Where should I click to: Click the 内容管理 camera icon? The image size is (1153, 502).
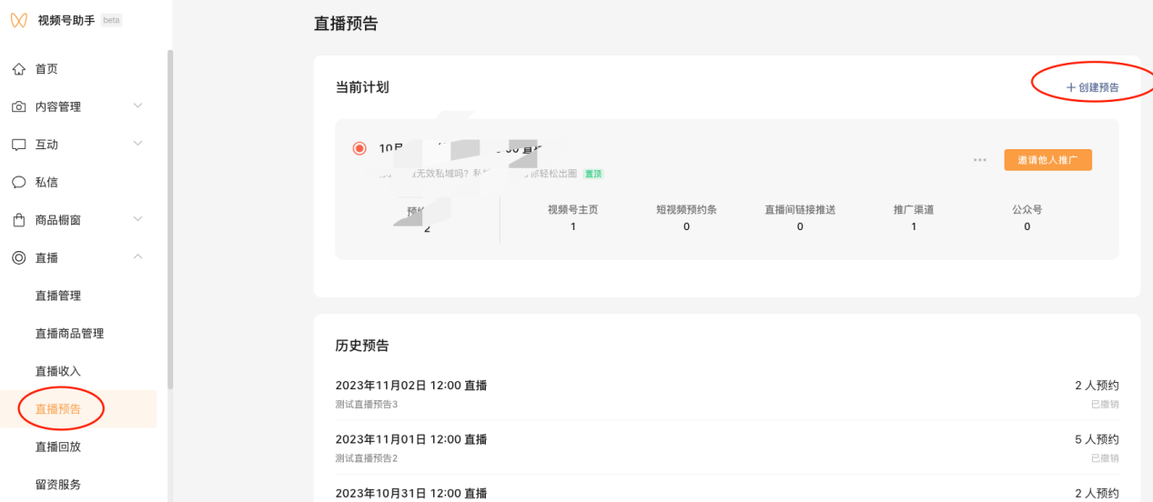pyautogui.click(x=18, y=106)
